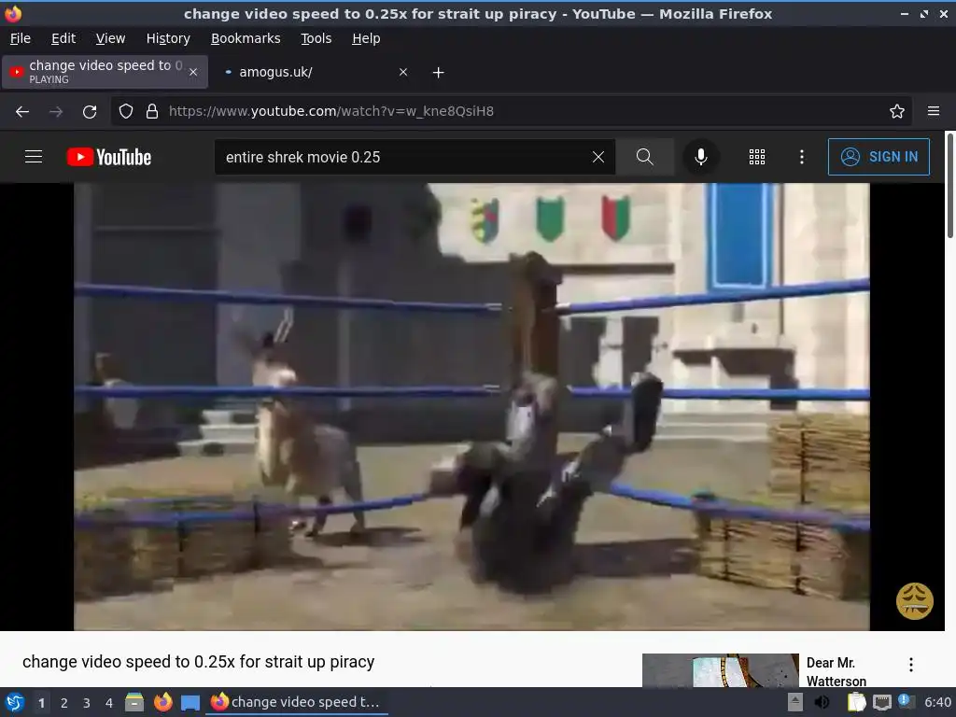The width and height of the screenshot is (956, 717).
Task: Bookmark this page with the star
Action: [x=897, y=111]
